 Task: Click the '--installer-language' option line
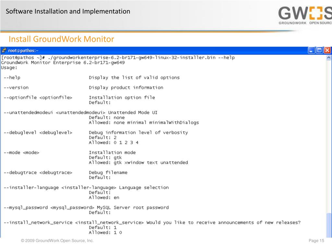[86, 188]
